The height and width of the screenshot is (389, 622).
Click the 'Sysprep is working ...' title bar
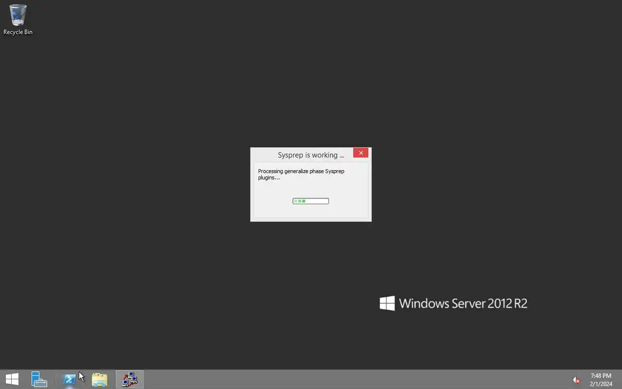click(x=311, y=155)
